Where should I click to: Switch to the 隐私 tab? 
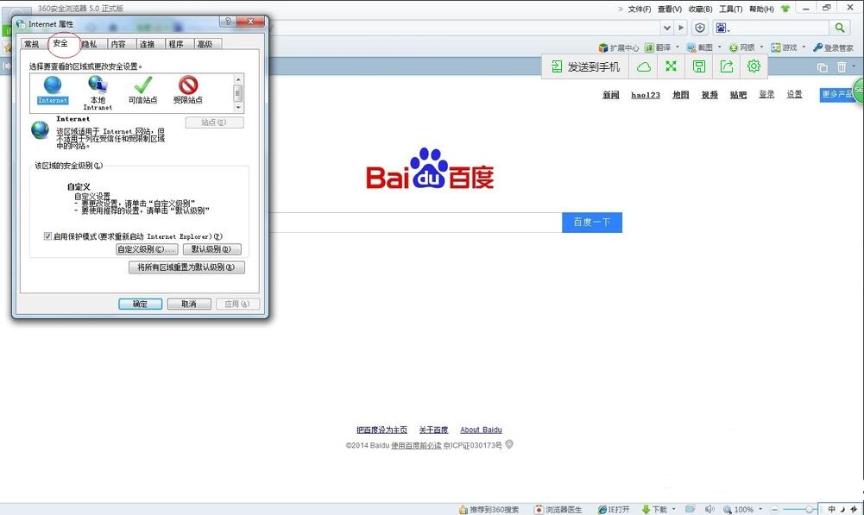(89, 44)
